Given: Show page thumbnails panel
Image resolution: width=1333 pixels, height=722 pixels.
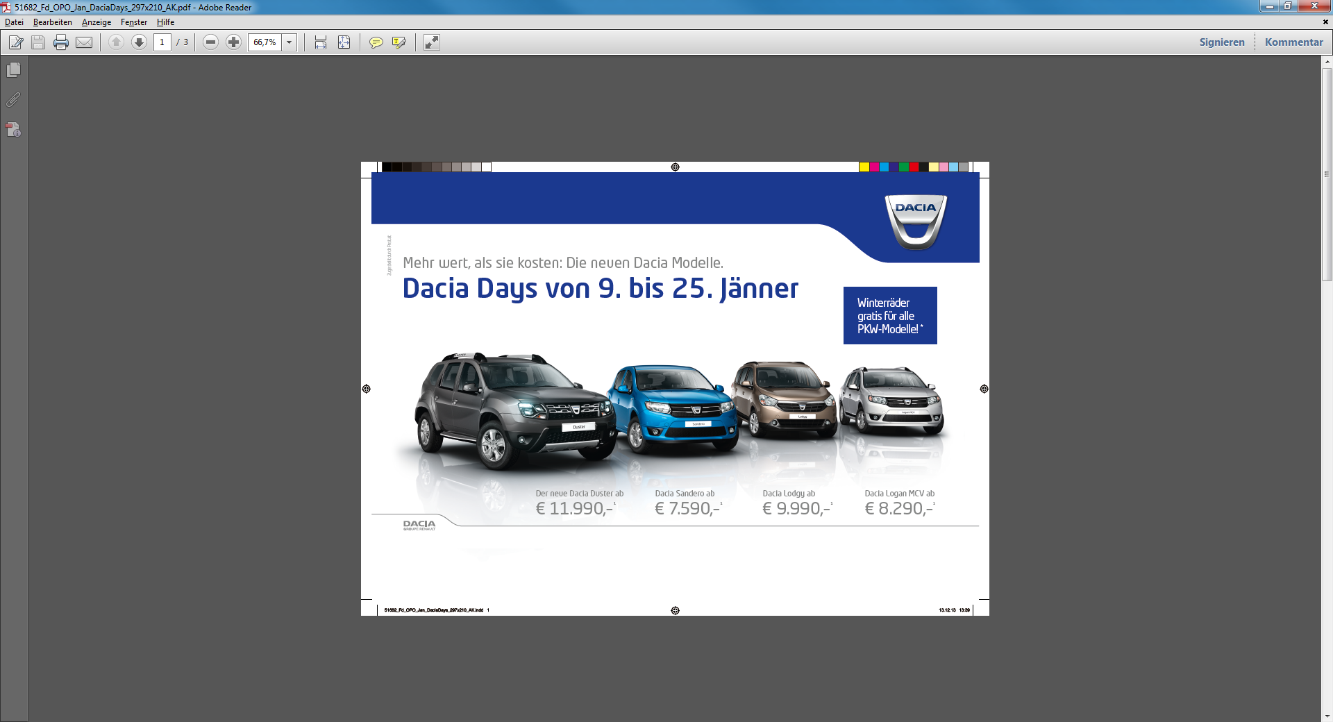Looking at the screenshot, I should tap(13, 70).
